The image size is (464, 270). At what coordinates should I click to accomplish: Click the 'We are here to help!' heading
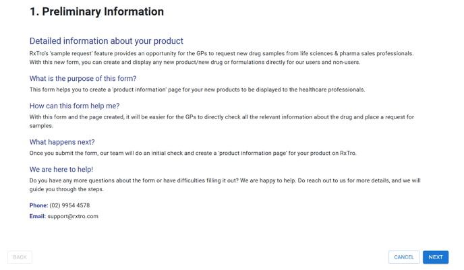pos(61,170)
